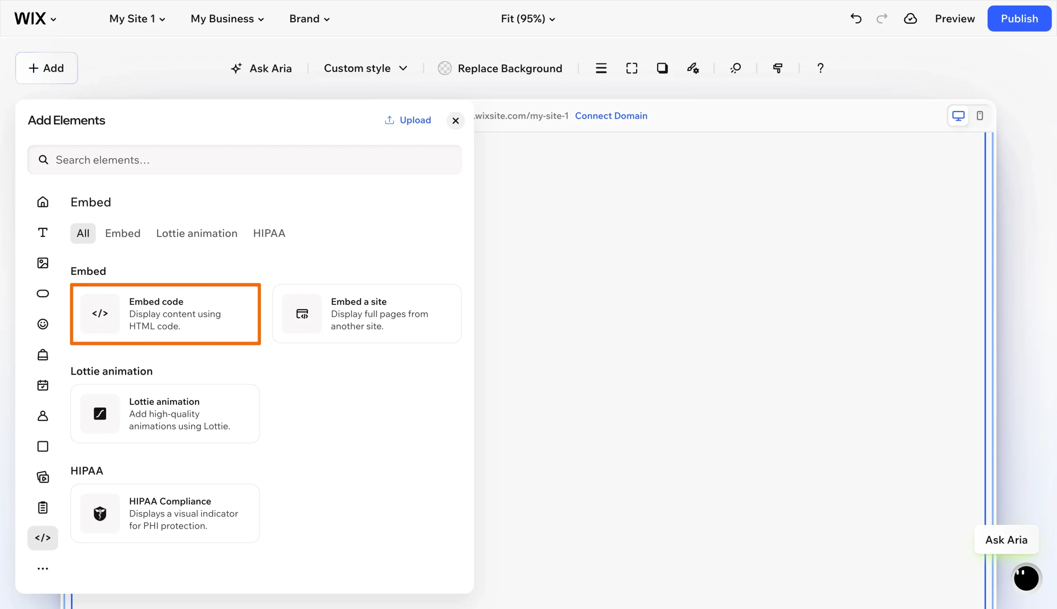Switch to mobile view

[980, 116]
